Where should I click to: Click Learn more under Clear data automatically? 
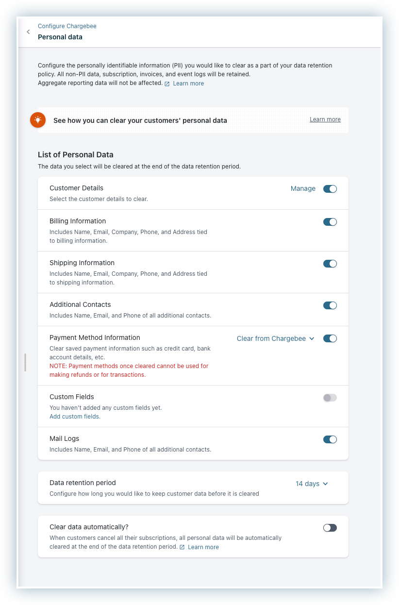(203, 547)
